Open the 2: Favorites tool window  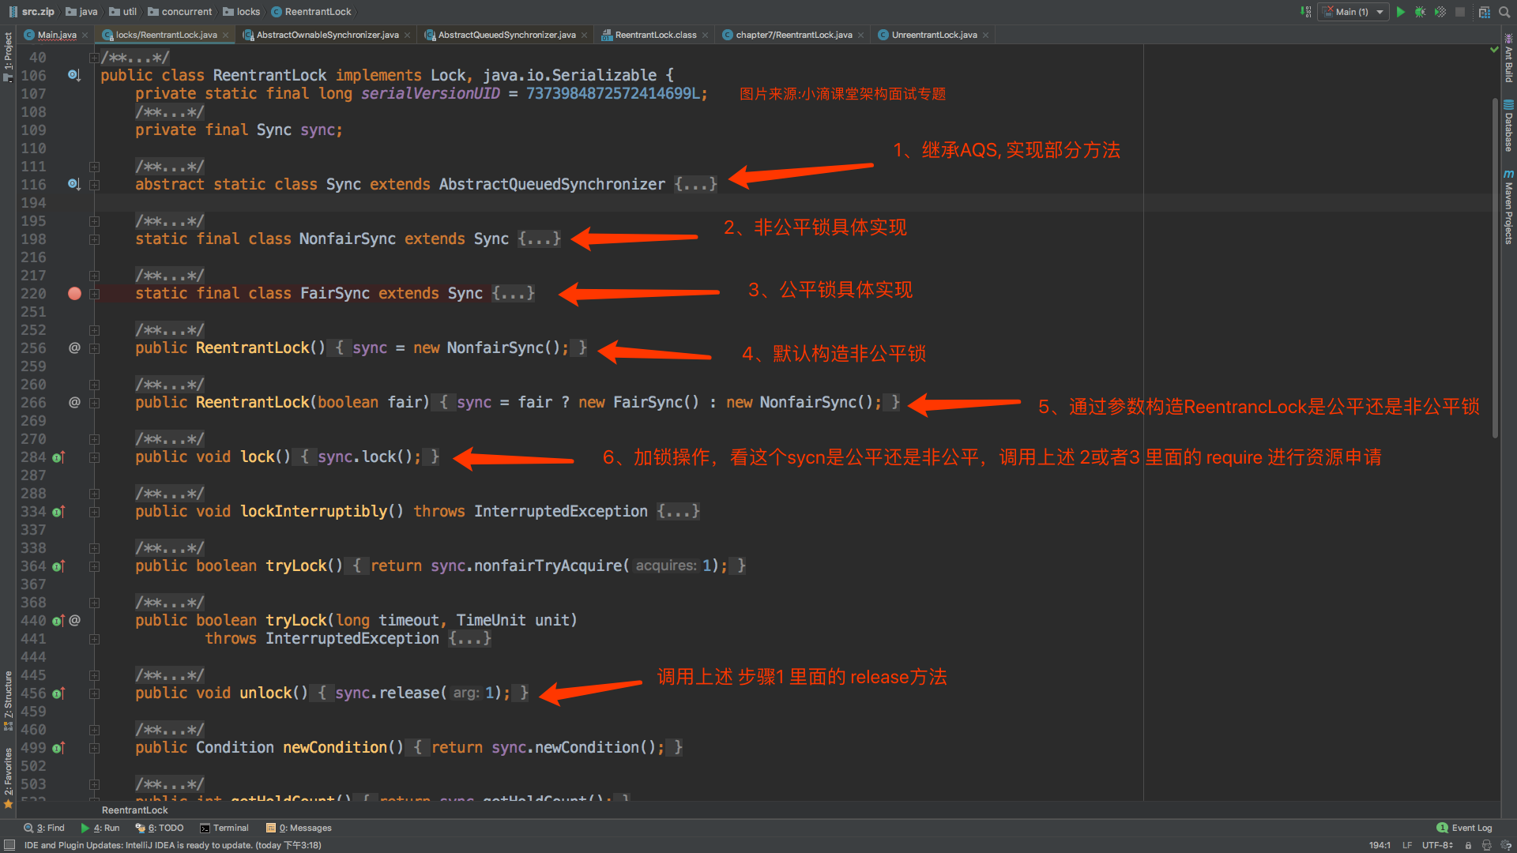point(8,777)
